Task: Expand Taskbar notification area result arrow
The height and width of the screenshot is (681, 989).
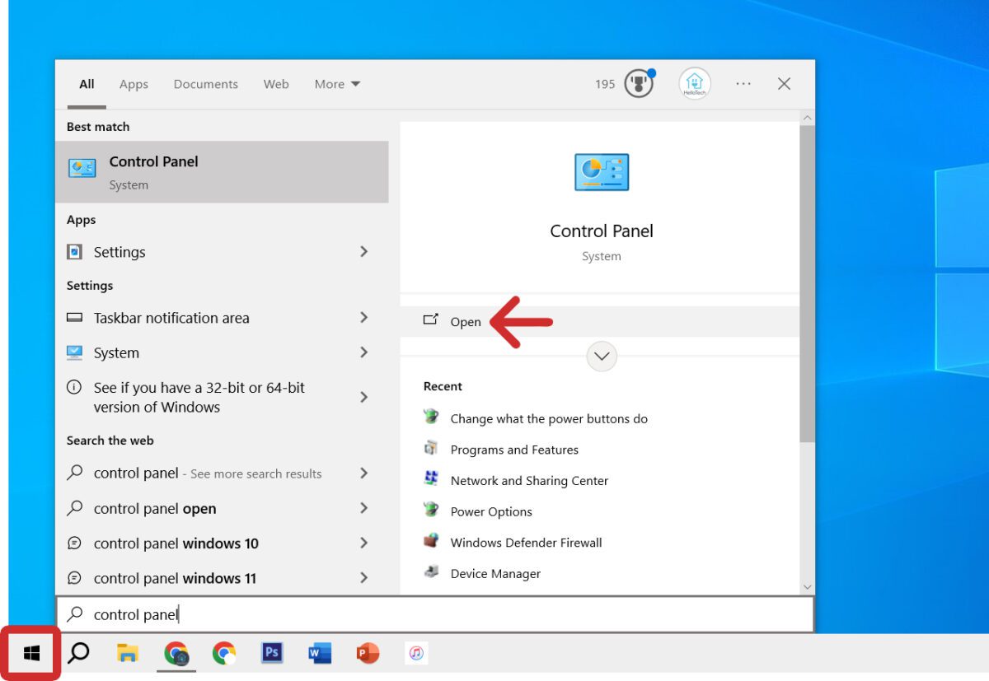Action: 363,318
